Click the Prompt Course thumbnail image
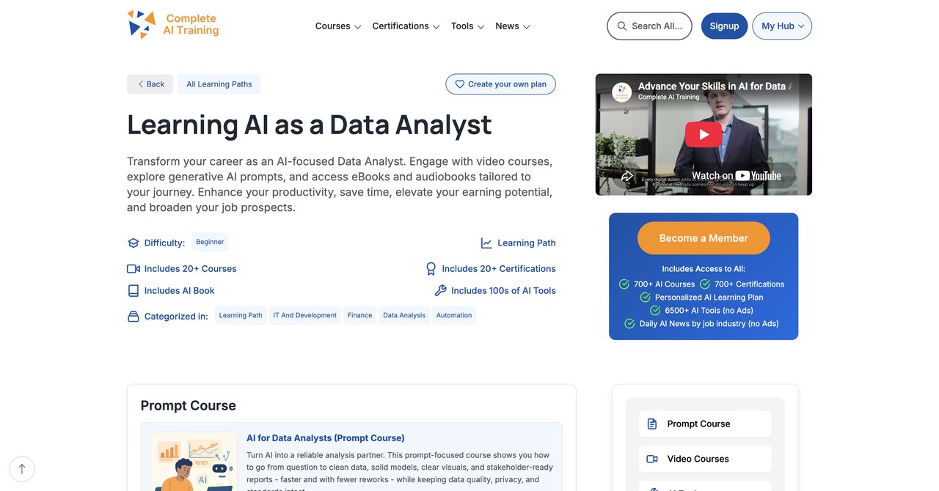This screenshot has width=939, height=491. pos(194,462)
